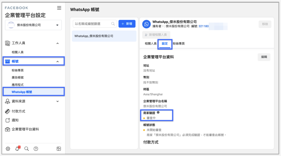
Task: Click the 付款方式 section heading
Action: 151,142
